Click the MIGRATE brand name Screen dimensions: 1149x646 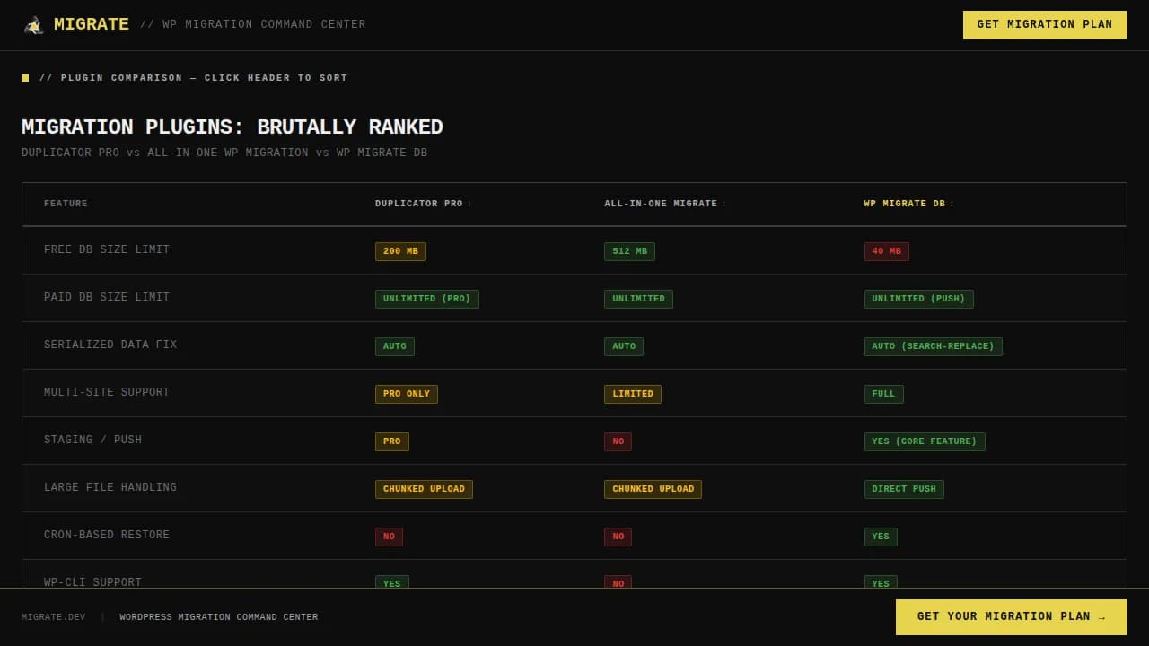click(92, 25)
